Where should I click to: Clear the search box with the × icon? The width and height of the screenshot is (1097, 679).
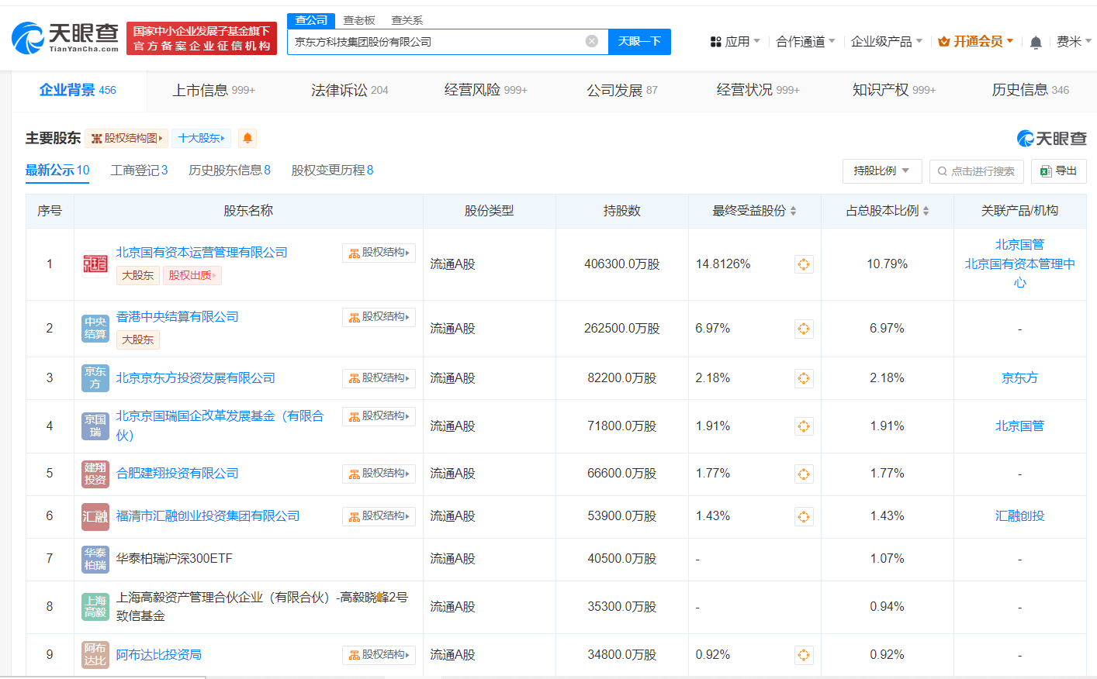(x=593, y=42)
